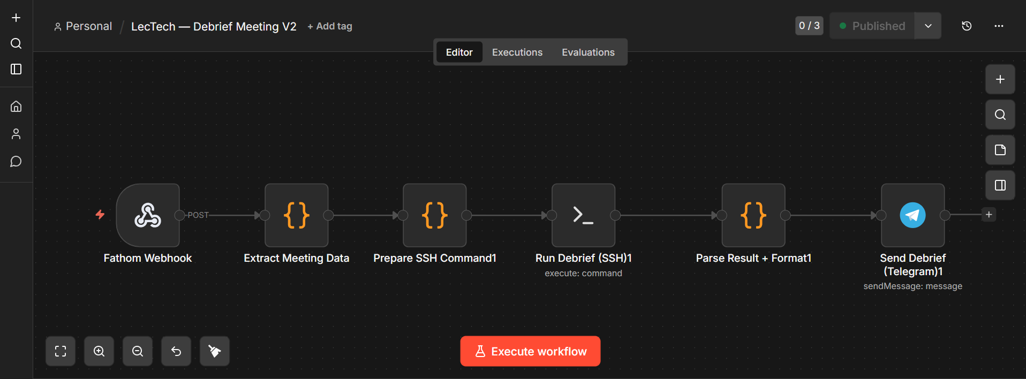This screenshot has height=379, width=1026.
Task: Select the Extract Meeting Data code node
Action: coord(296,215)
